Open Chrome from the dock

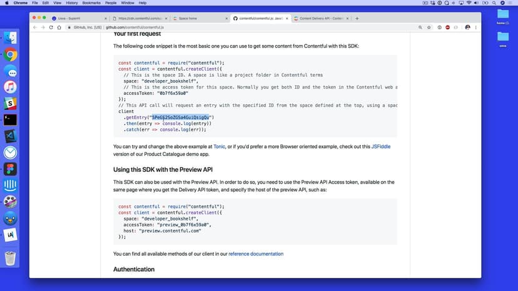click(11, 54)
